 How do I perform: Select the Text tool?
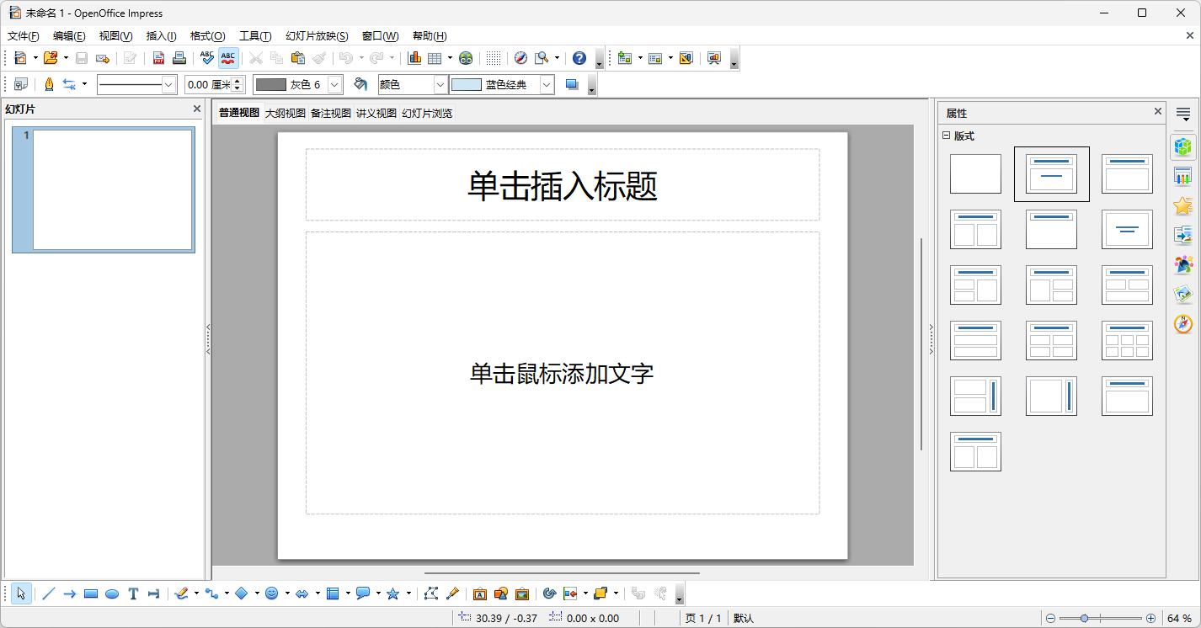pos(133,593)
